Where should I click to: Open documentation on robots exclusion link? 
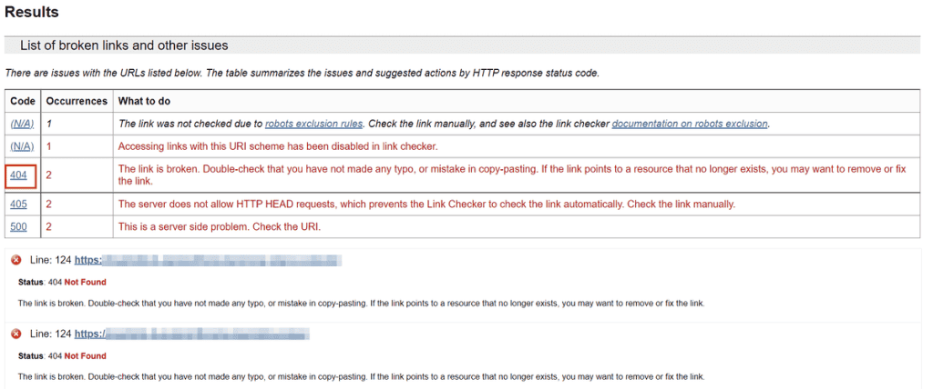691,125
